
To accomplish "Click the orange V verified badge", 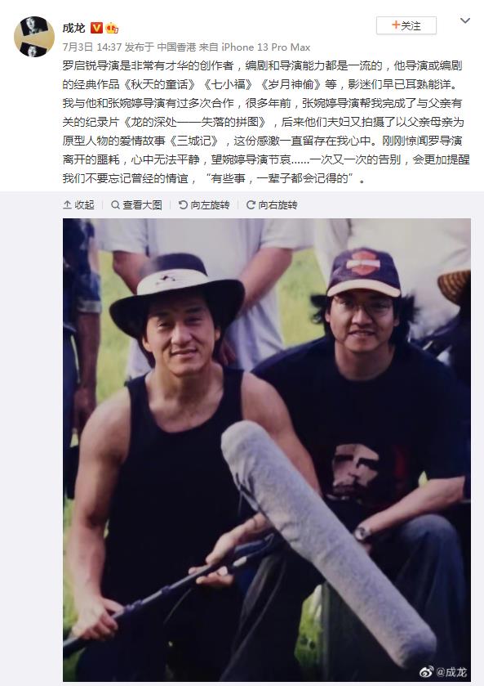I will click(x=96, y=28).
